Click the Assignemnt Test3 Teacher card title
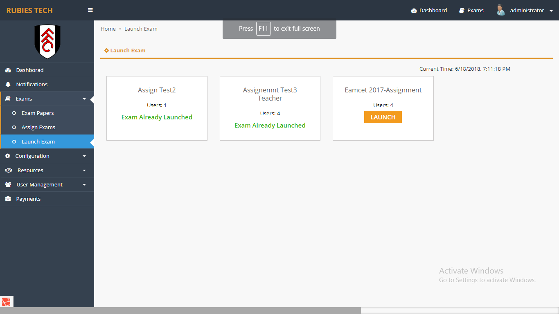The height and width of the screenshot is (314, 559). tap(270, 94)
